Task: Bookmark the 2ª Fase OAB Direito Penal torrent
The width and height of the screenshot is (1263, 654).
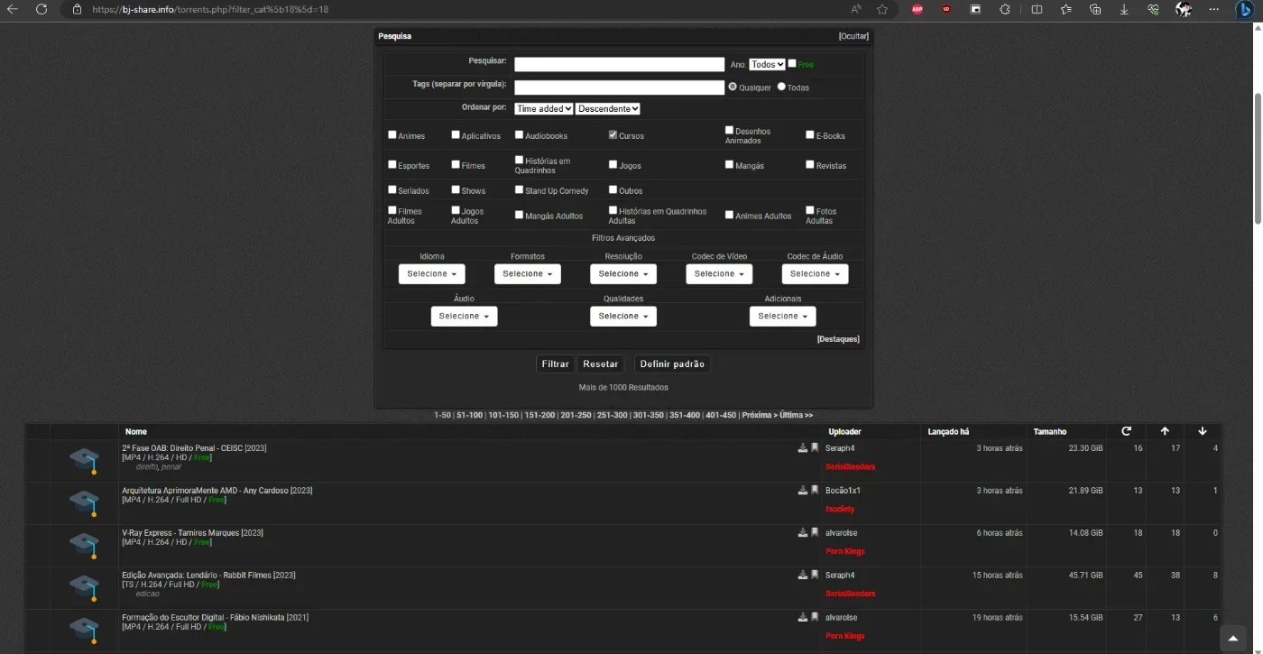Action: click(x=815, y=447)
